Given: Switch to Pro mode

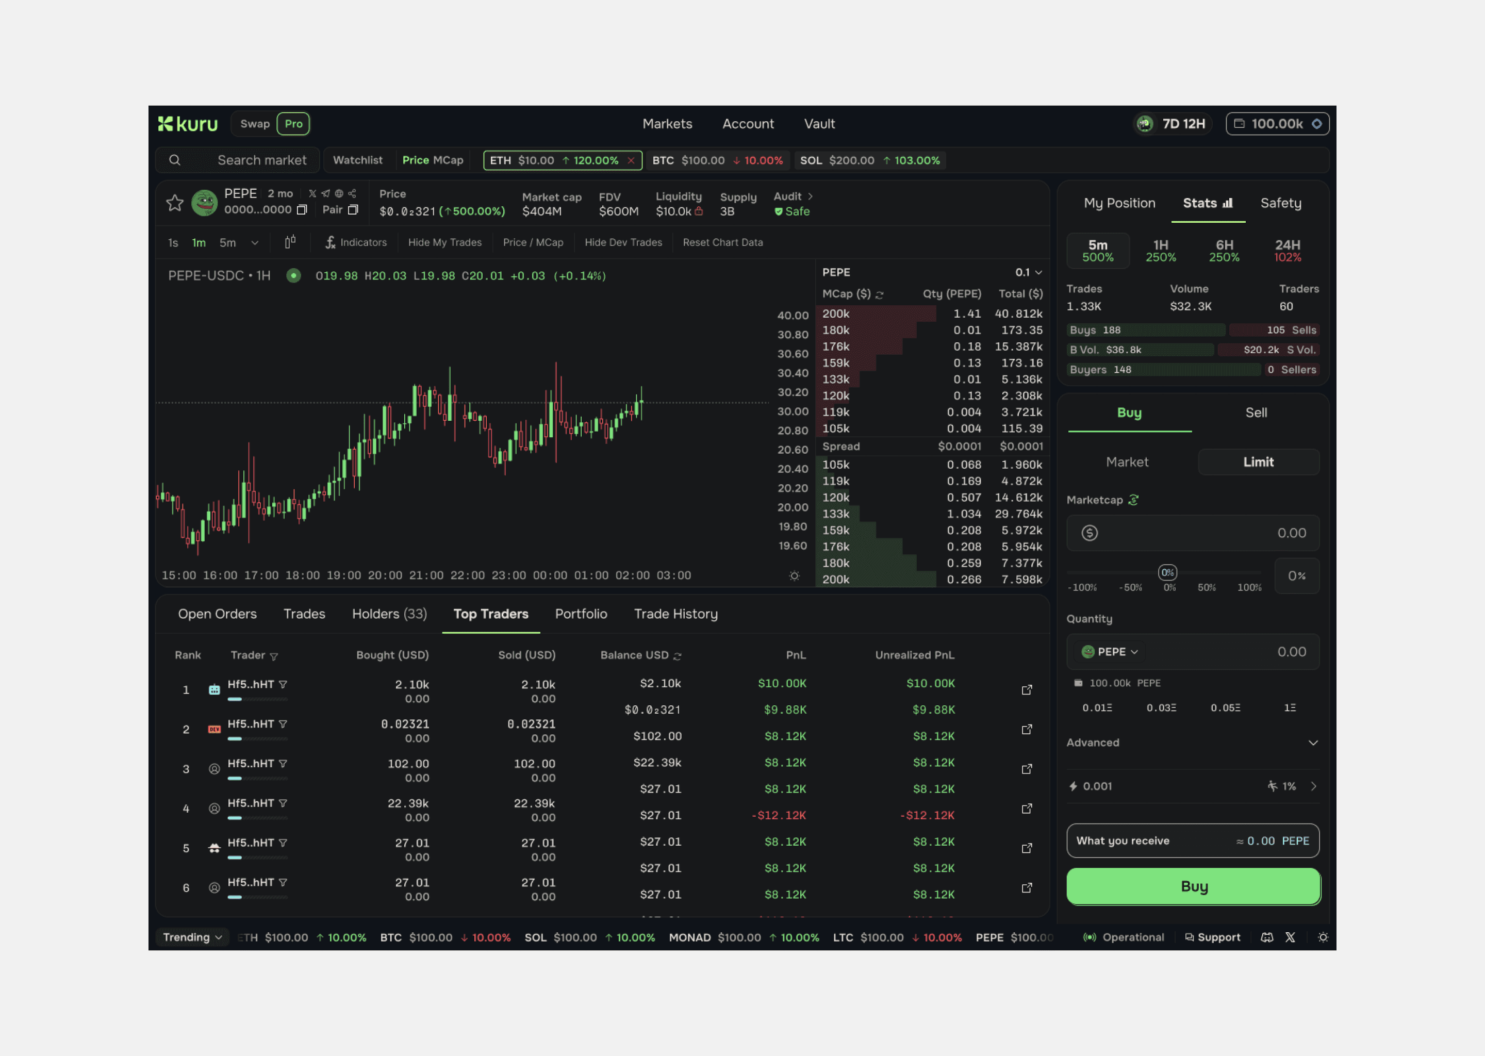Looking at the screenshot, I should [293, 124].
